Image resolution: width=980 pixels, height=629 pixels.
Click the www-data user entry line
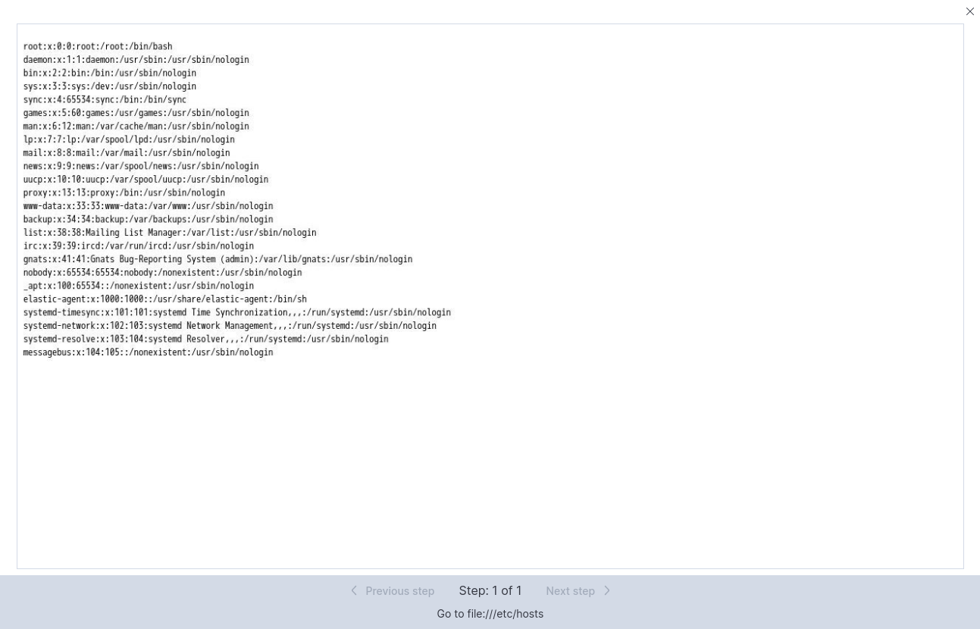coord(148,206)
